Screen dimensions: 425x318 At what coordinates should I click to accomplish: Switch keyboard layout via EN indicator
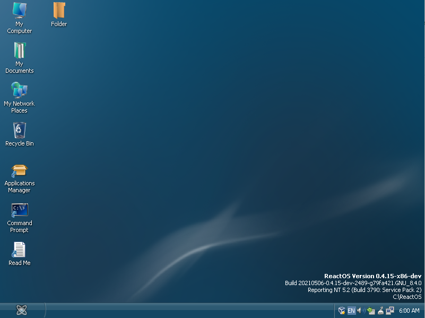pyautogui.click(x=350, y=311)
